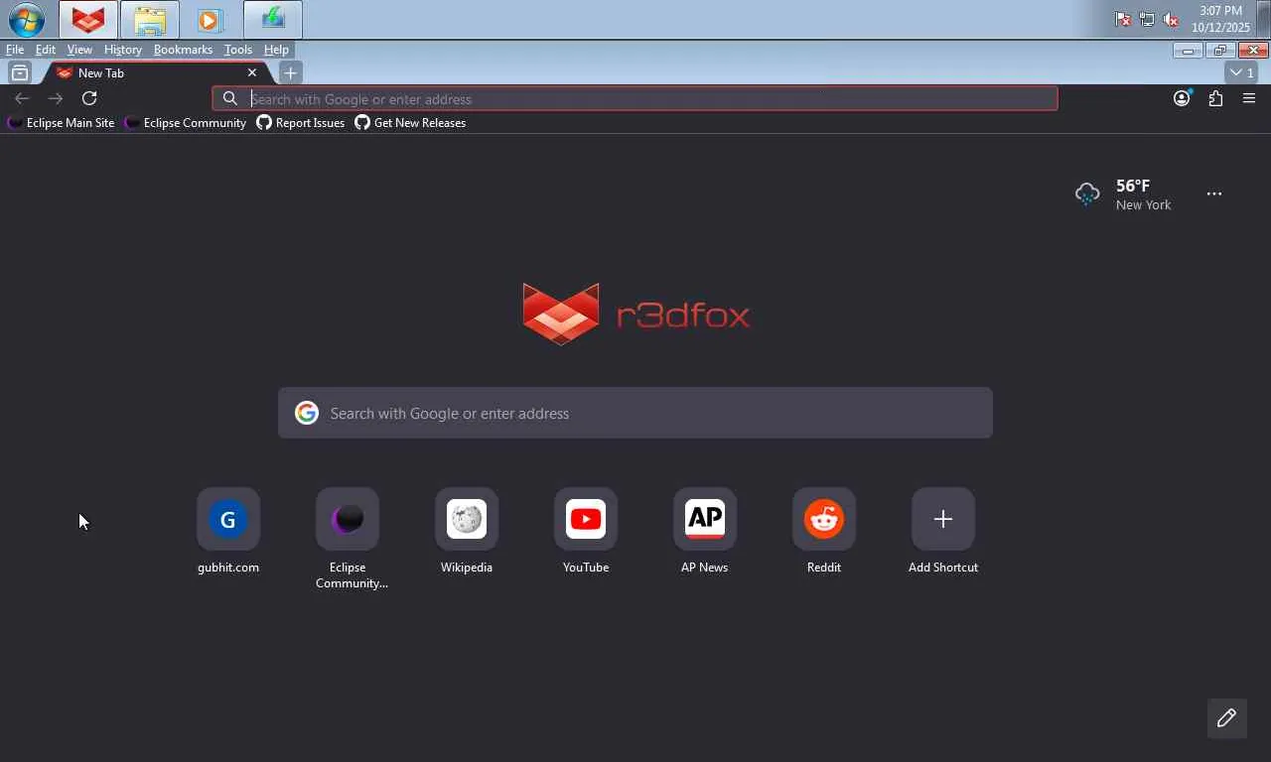The width and height of the screenshot is (1271, 762).
Task: Open the Reddit shortcut
Action: click(824, 532)
